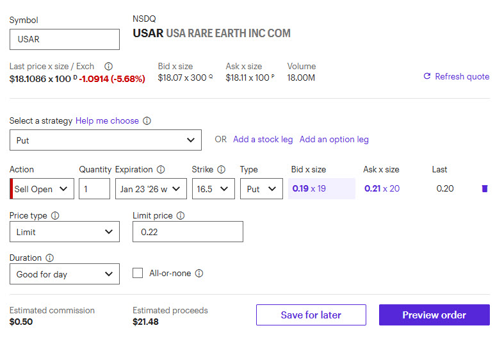Click the Duration info icon
The image size is (495, 337).
[x=49, y=258]
